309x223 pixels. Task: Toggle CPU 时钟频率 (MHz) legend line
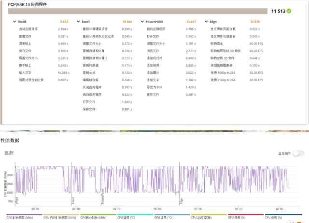(24, 216)
